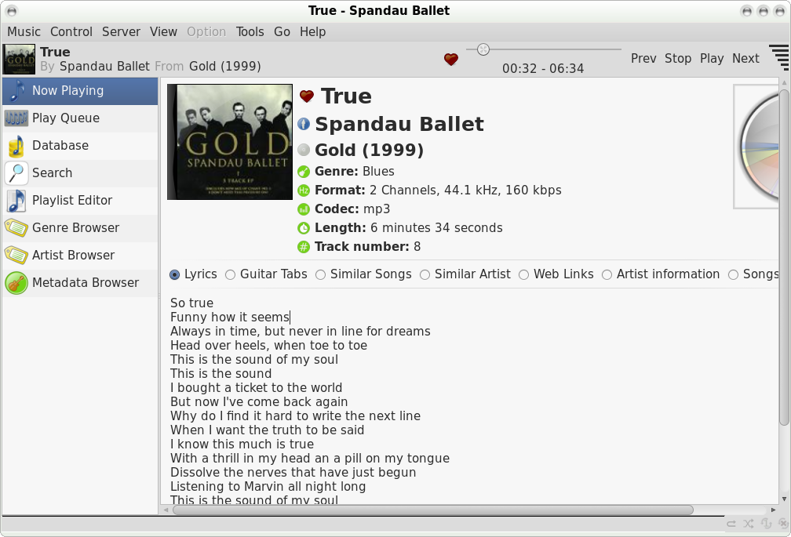Go to Playlist Editor
Image resolution: width=791 pixels, height=537 pixels.
72,200
